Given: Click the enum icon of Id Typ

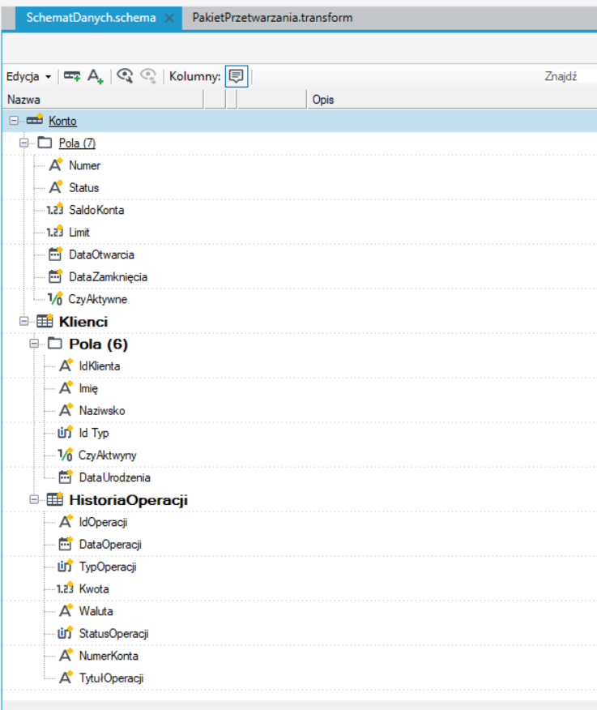Looking at the screenshot, I should click(65, 432).
